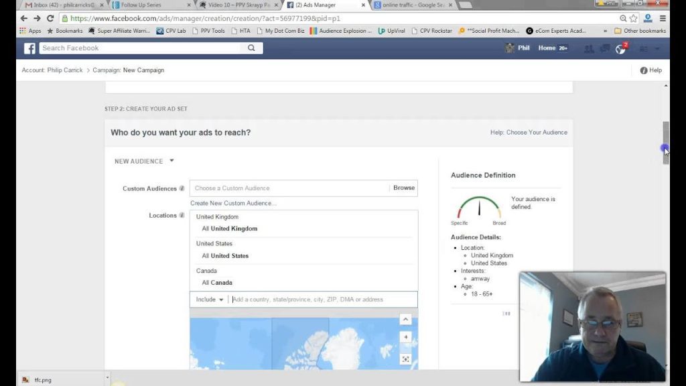Reload the page with the refresh icon
Image resolution: width=686 pixels, height=386 pixels.
(50, 18)
